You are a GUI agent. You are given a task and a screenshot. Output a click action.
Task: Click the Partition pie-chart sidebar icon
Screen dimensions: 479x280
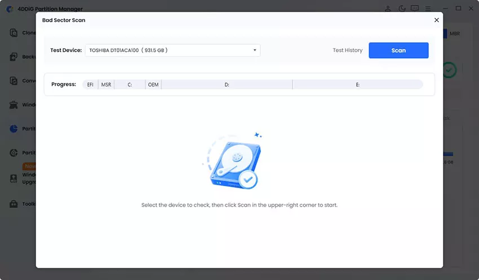click(x=14, y=129)
